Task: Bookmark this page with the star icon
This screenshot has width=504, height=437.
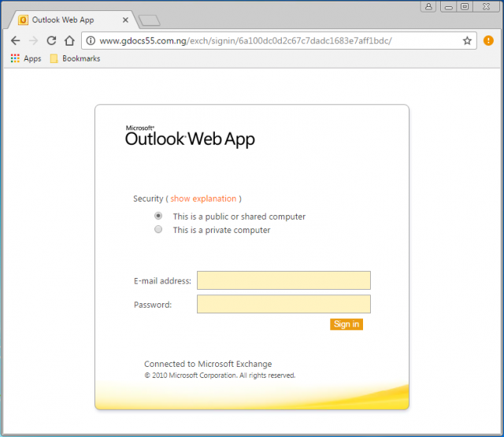Action: pyautogui.click(x=467, y=41)
